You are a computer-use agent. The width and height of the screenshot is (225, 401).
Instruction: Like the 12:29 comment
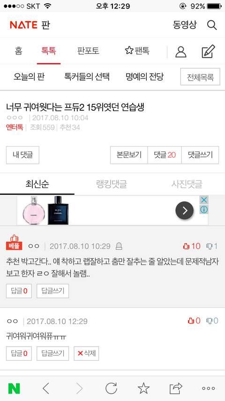tap(194, 321)
